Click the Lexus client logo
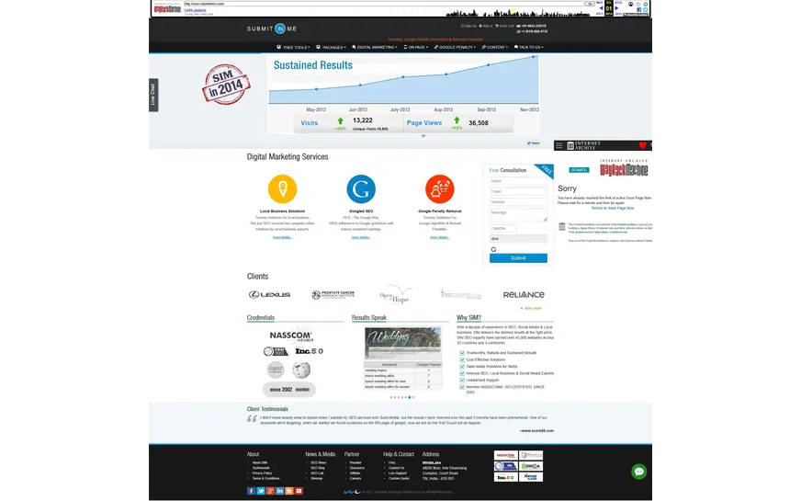801x501 pixels. [270, 294]
